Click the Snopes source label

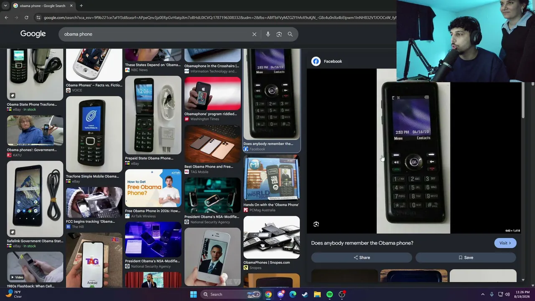point(255,268)
